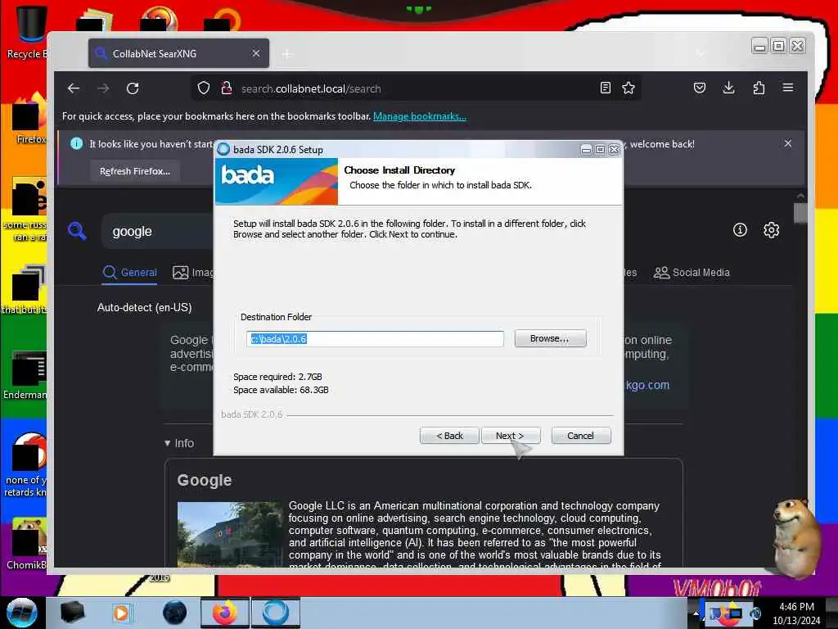Open bada Setup taskbar button
This screenshot has height=629, width=838.
[275, 613]
